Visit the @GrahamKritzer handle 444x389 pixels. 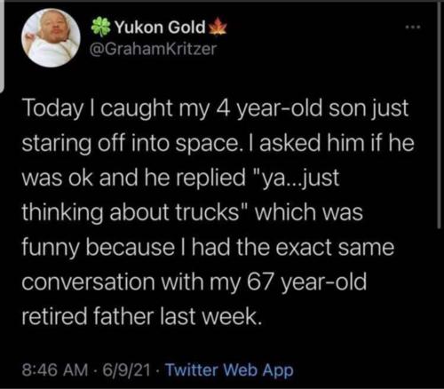[x=154, y=49]
